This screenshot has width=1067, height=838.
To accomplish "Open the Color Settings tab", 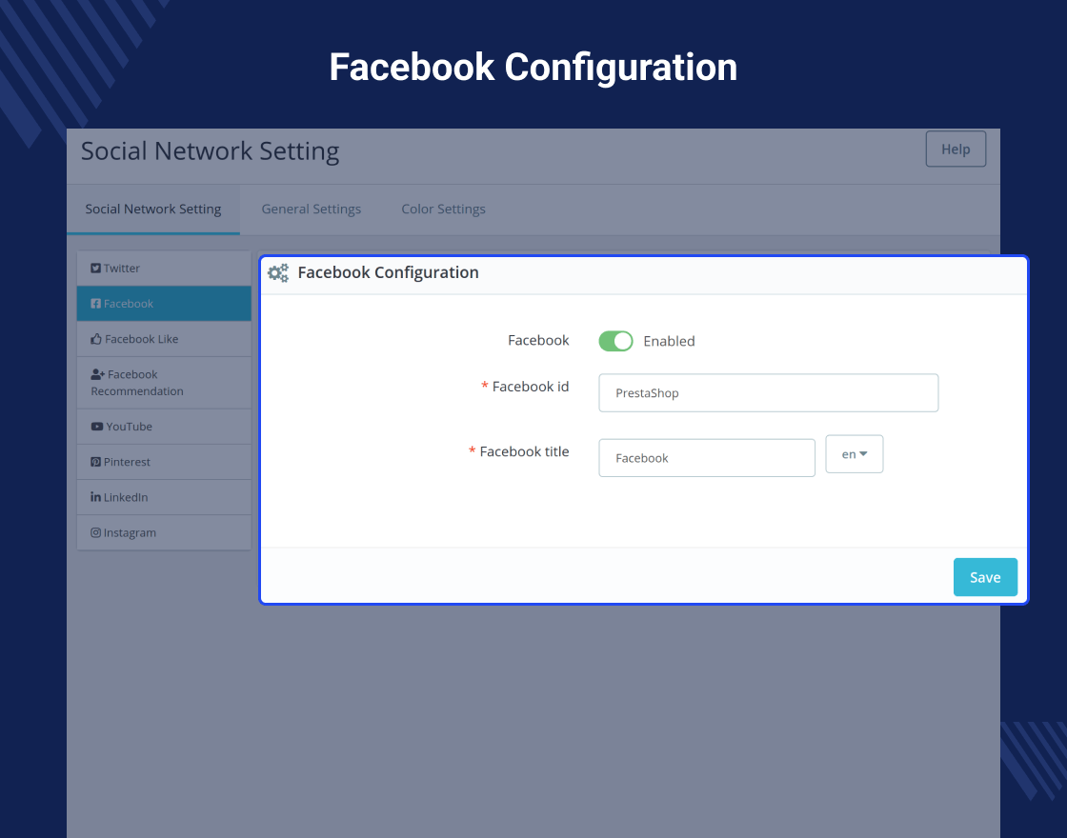I will pyautogui.click(x=443, y=209).
